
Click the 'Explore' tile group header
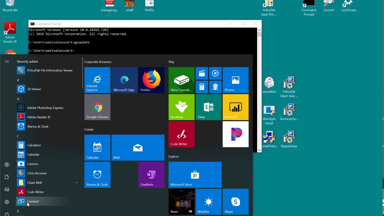[x=174, y=156]
